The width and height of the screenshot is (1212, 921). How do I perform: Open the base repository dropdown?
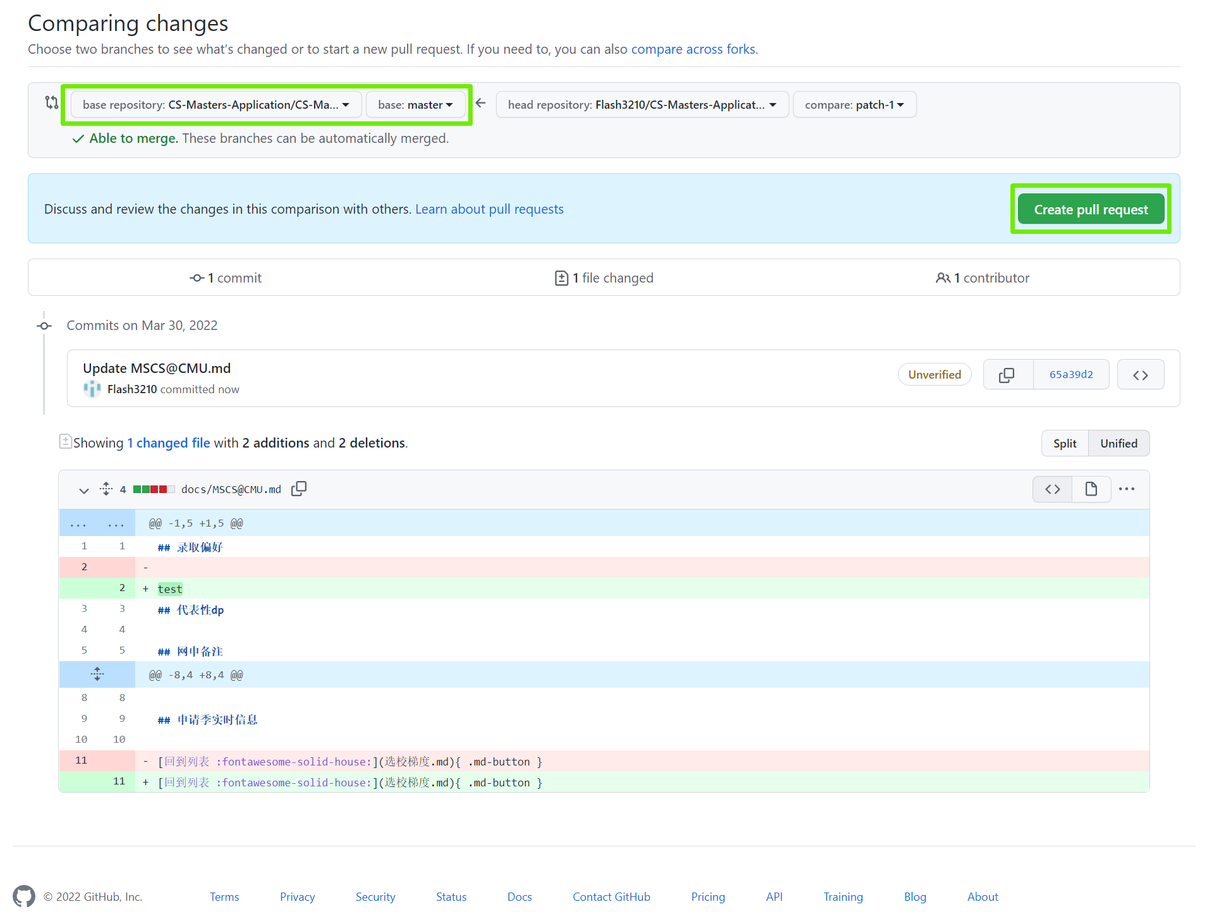pyautogui.click(x=216, y=105)
